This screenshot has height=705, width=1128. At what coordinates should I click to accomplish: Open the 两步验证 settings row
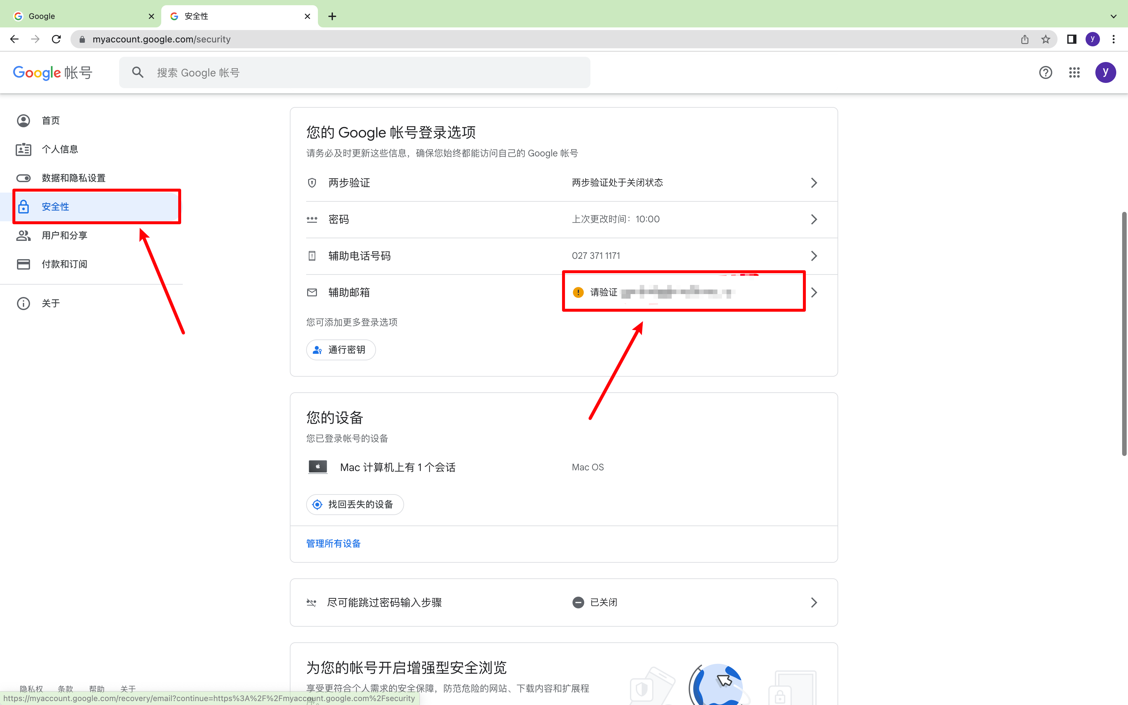pos(564,183)
